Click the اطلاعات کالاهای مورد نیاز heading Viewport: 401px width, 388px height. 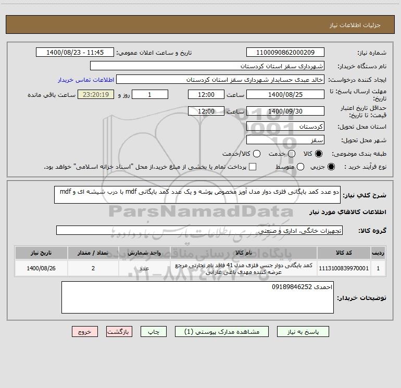[347, 212]
